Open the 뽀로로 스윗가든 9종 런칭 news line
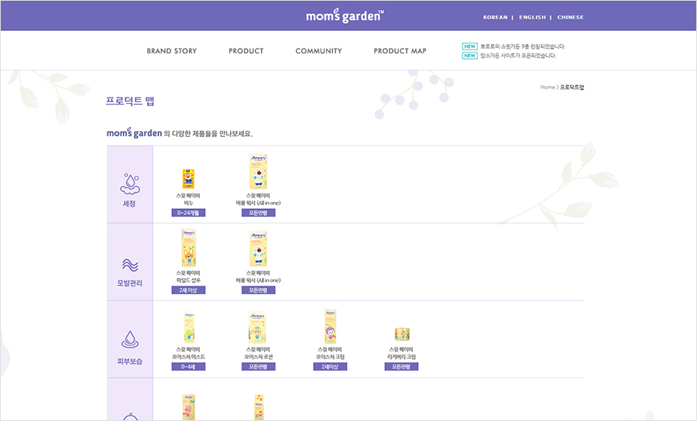The height and width of the screenshot is (421, 697). tap(522, 46)
